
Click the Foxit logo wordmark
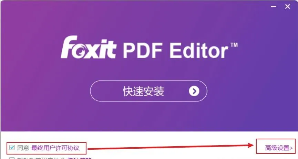click(x=88, y=47)
